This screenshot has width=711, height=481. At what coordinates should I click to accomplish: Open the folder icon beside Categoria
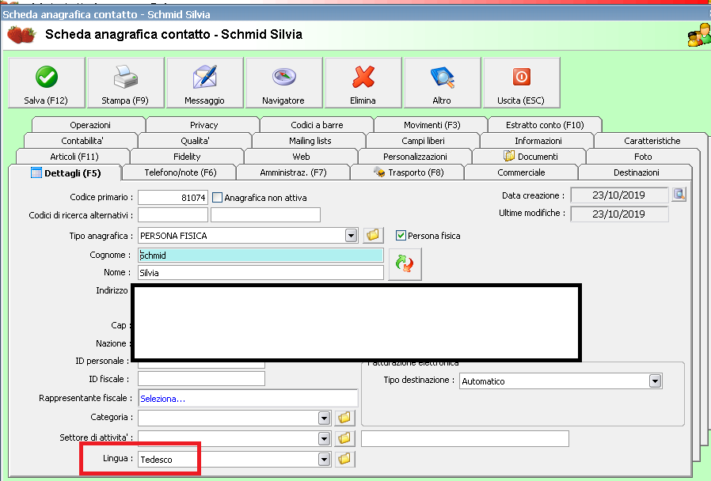click(344, 418)
